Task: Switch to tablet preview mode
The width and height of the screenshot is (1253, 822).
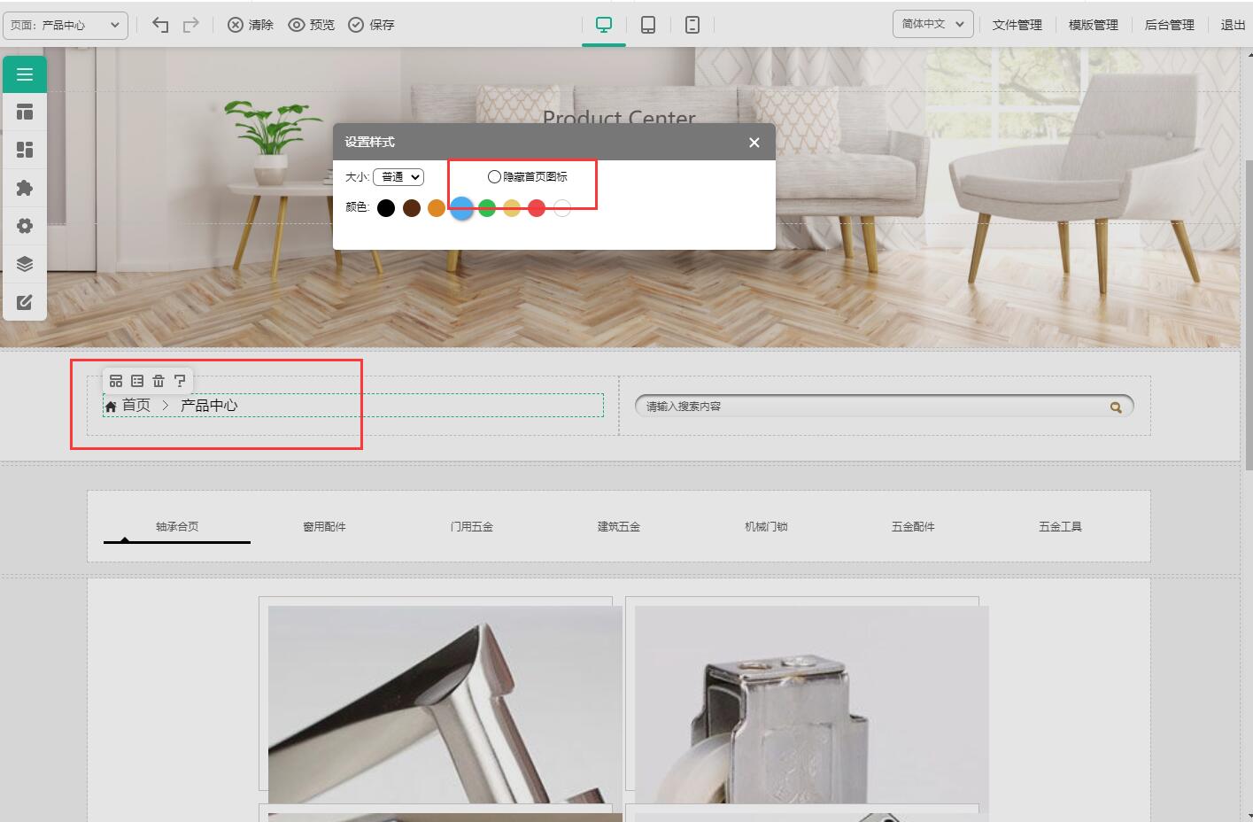Action: click(648, 25)
